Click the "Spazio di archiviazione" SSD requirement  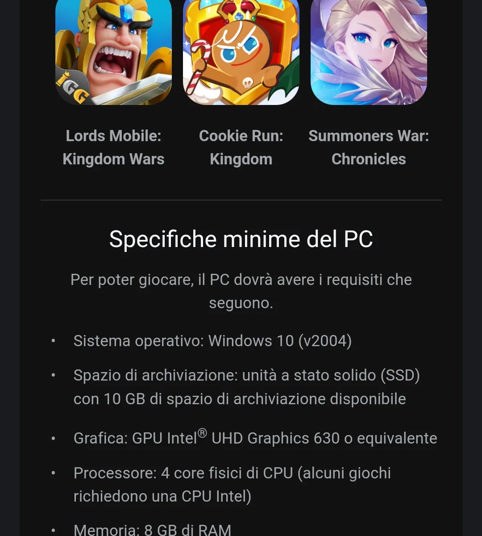tap(247, 387)
